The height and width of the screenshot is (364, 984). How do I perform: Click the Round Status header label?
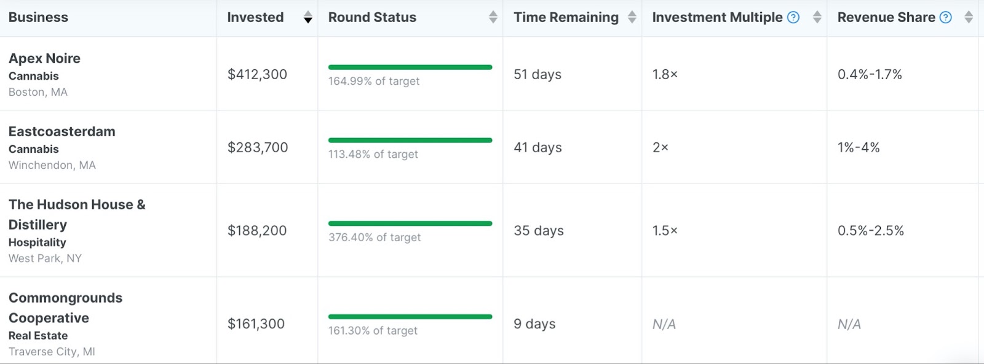(x=372, y=17)
